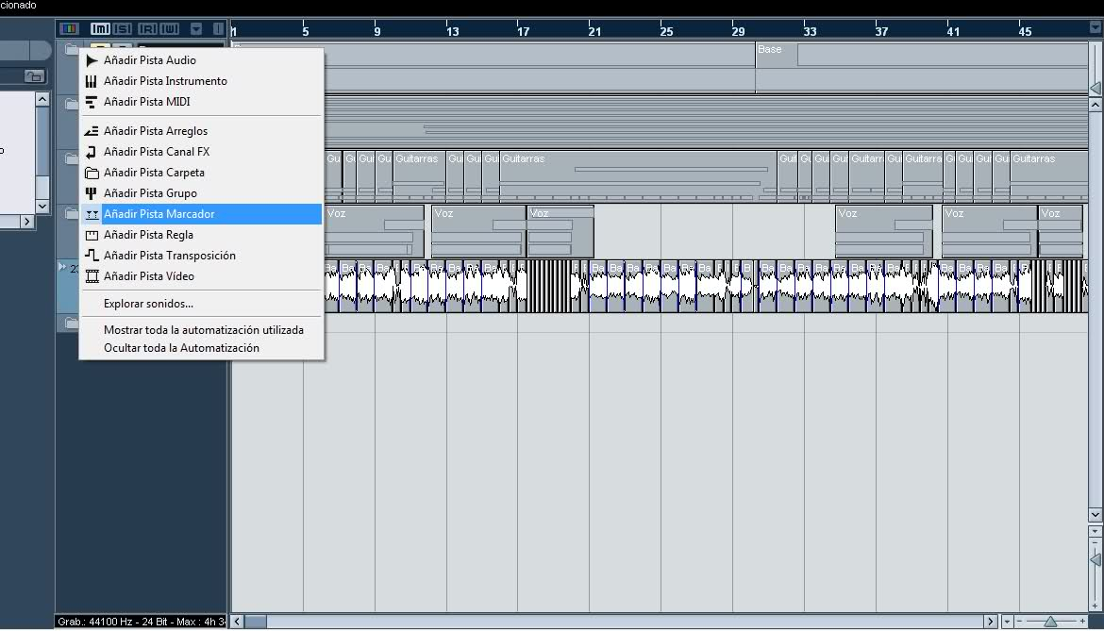Open the horizontal zoom presets dropdown
This screenshot has height=631, width=1104.
(x=1007, y=622)
